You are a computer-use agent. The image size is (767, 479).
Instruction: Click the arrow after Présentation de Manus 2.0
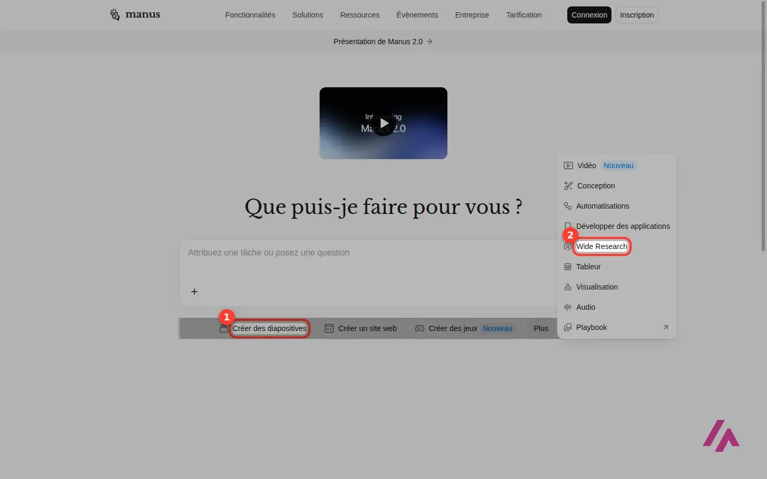pos(429,42)
